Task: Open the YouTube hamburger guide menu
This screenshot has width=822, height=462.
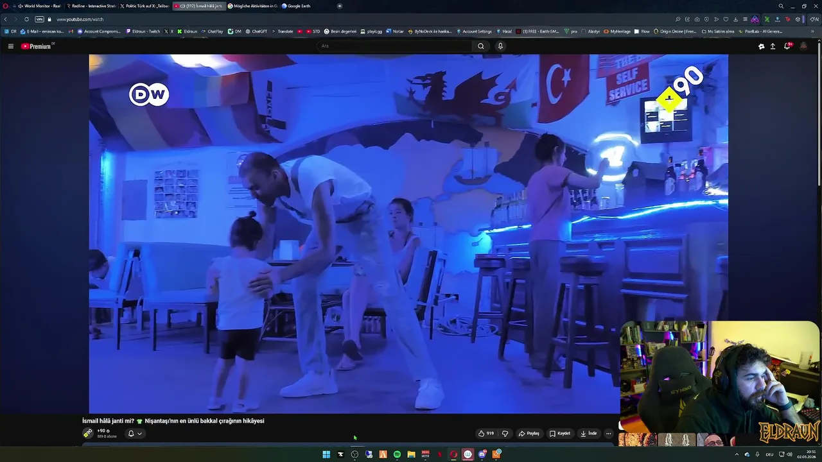Action: 10,46
